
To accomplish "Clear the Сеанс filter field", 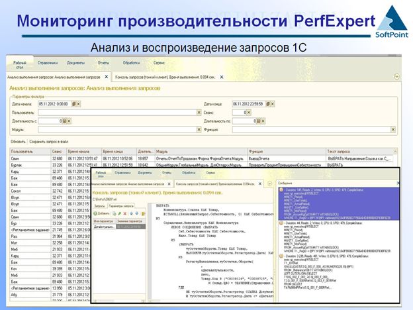I will (249, 113).
